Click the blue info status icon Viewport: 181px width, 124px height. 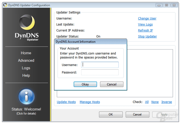27,97
